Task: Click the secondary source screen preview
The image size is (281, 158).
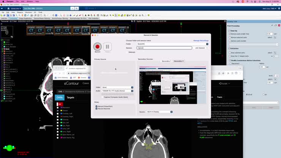Action: click(x=173, y=85)
